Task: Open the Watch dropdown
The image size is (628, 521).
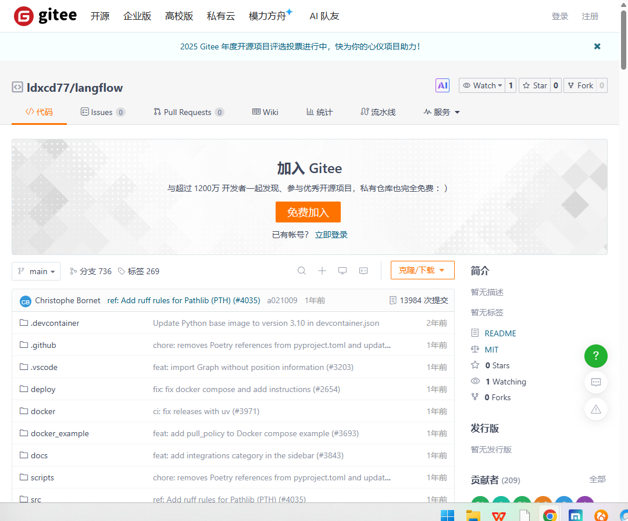Action: tap(482, 85)
